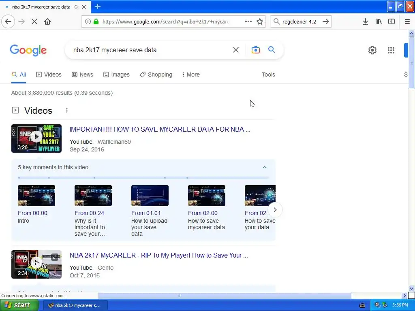Submit the regcleaner 4.2 search arrow

point(326,21)
